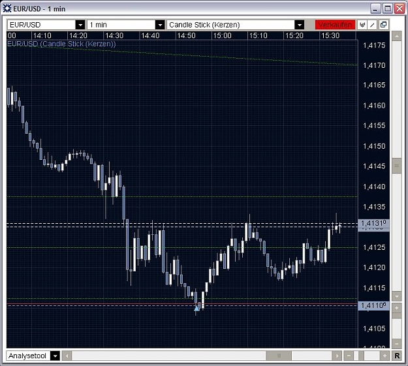Click the horizontal zoom plus button
Viewport: 408px width, 366px height.
pos(384,356)
